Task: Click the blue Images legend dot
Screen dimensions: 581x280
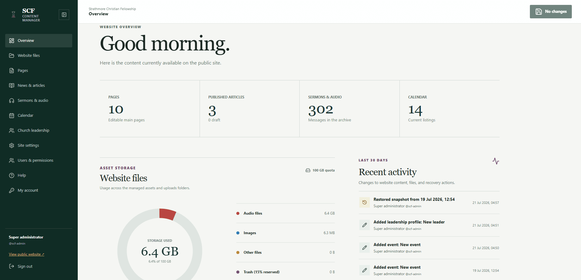Action: [x=238, y=233]
